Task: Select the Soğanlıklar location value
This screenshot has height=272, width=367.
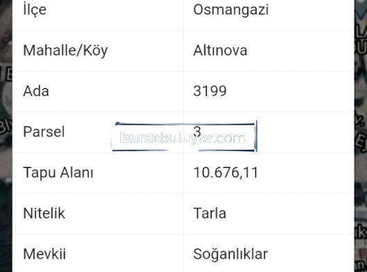Action: [x=231, y=254]
